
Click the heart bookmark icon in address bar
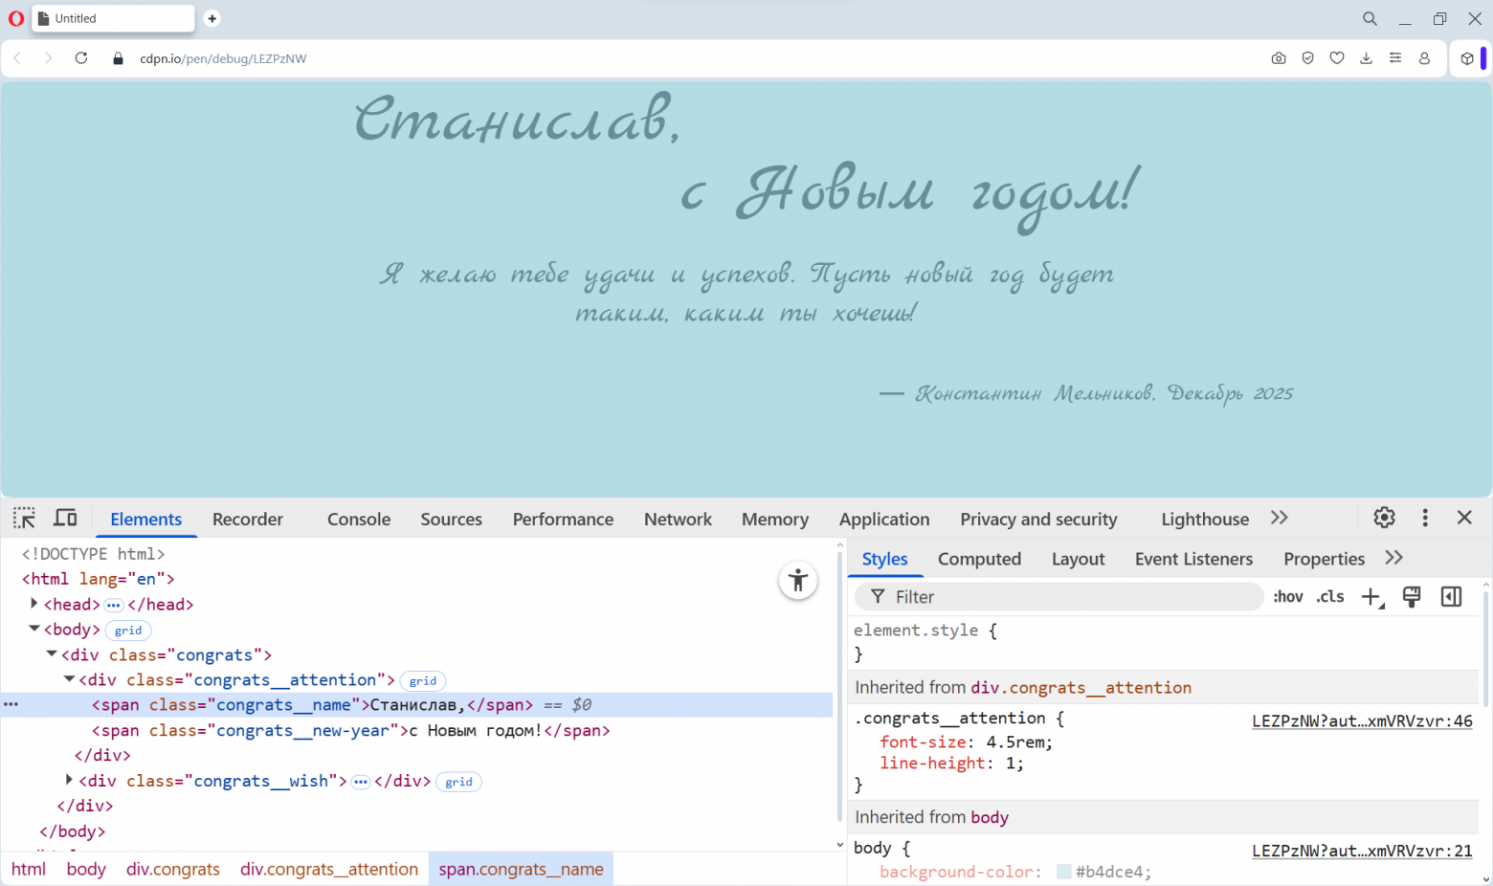pos(1337,58)
